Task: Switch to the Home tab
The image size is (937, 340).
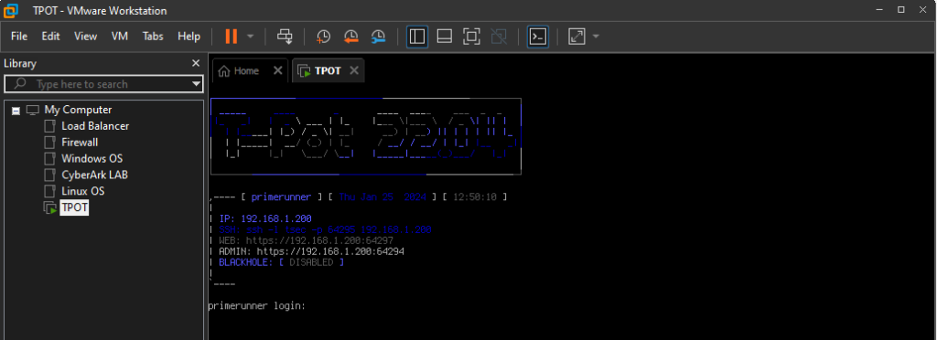Action: click(244, 70)
